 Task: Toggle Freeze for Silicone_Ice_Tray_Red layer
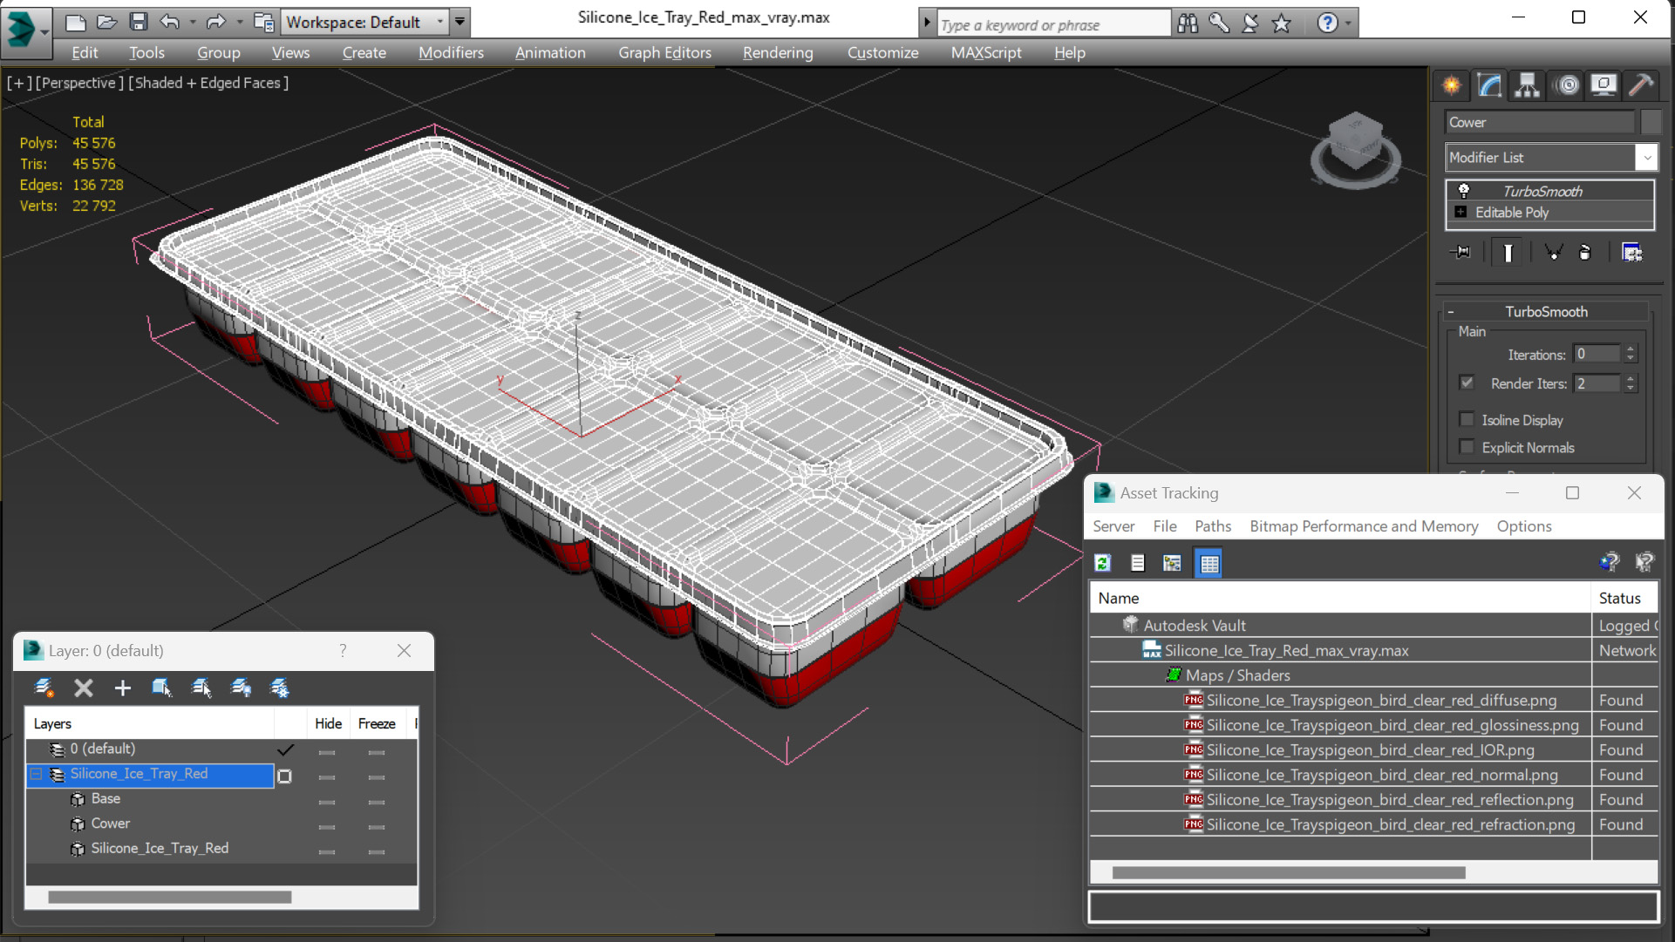point(377,776)
